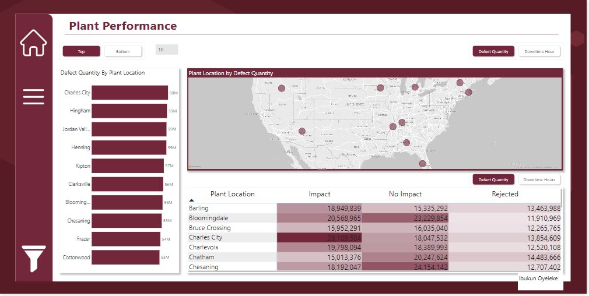Click the Florida map bubble
Screen dimensions: 589x296
pyautogui.click(x=423, y=164)
